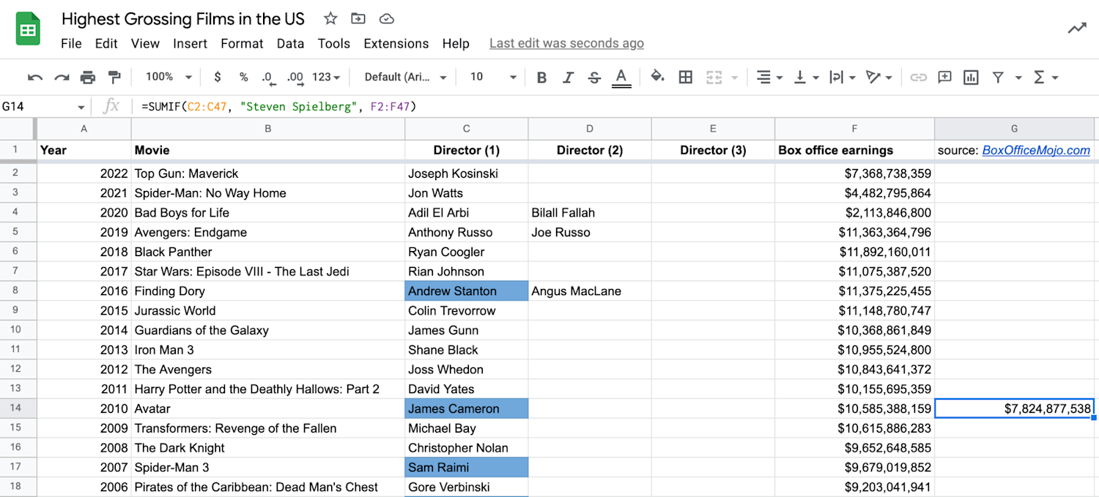Open the fill color bucket
The image size is (1099, 497).
pyautogui.click(x=657, y=77)
